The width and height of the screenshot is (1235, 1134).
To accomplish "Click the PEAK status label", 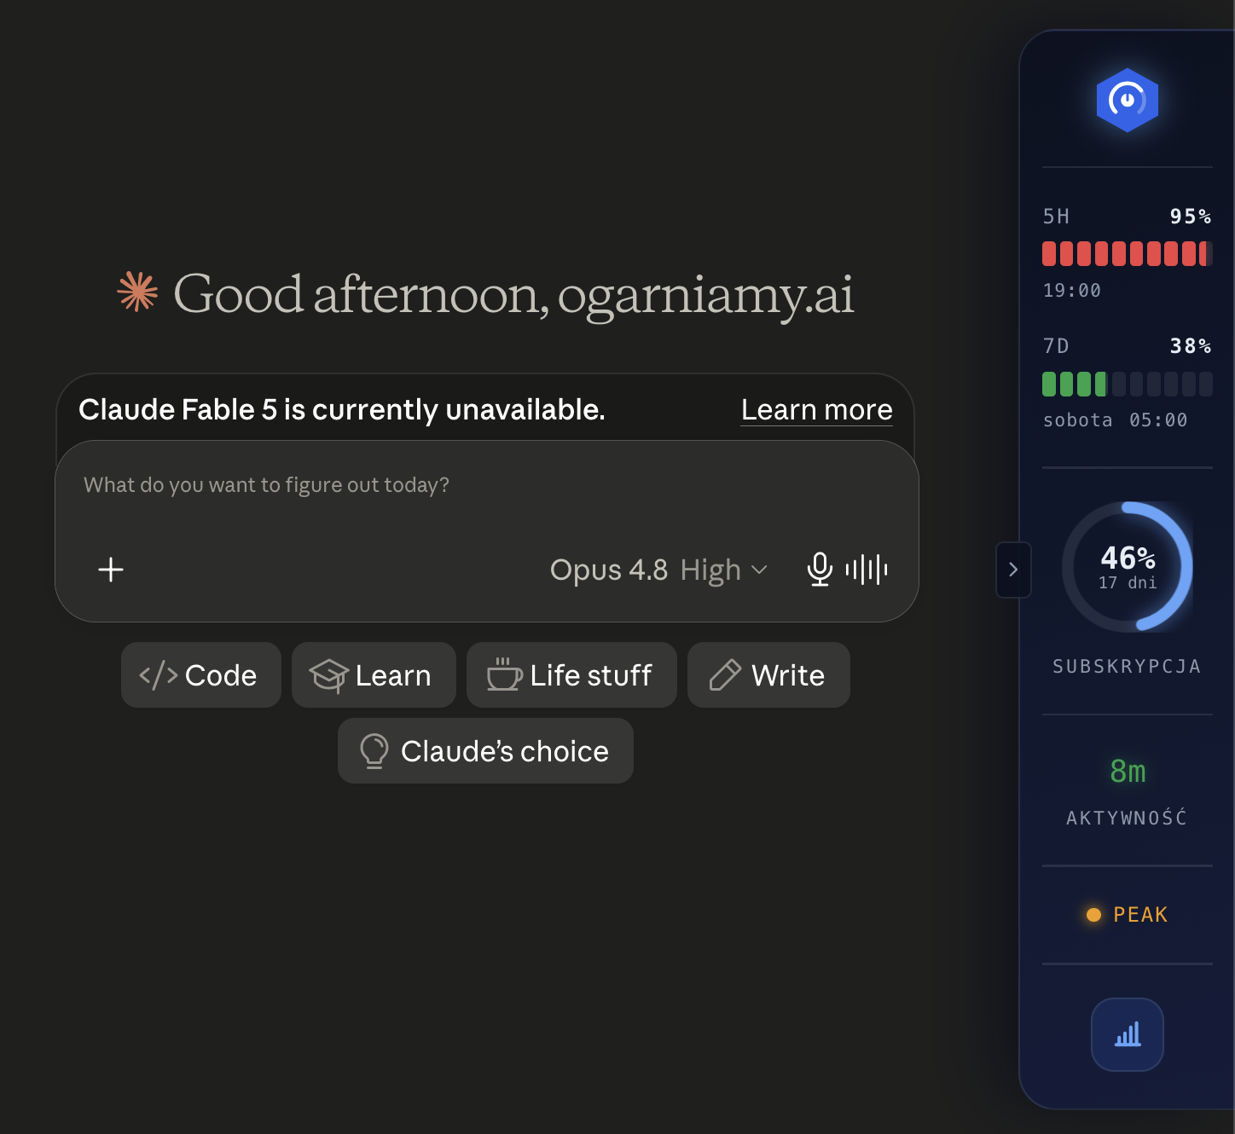I will (1140, 915).
